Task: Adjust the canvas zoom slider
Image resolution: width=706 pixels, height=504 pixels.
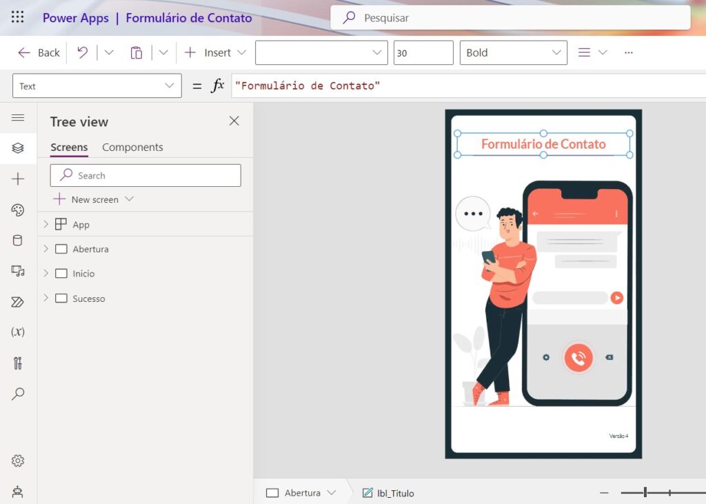Action: [645, 492]
